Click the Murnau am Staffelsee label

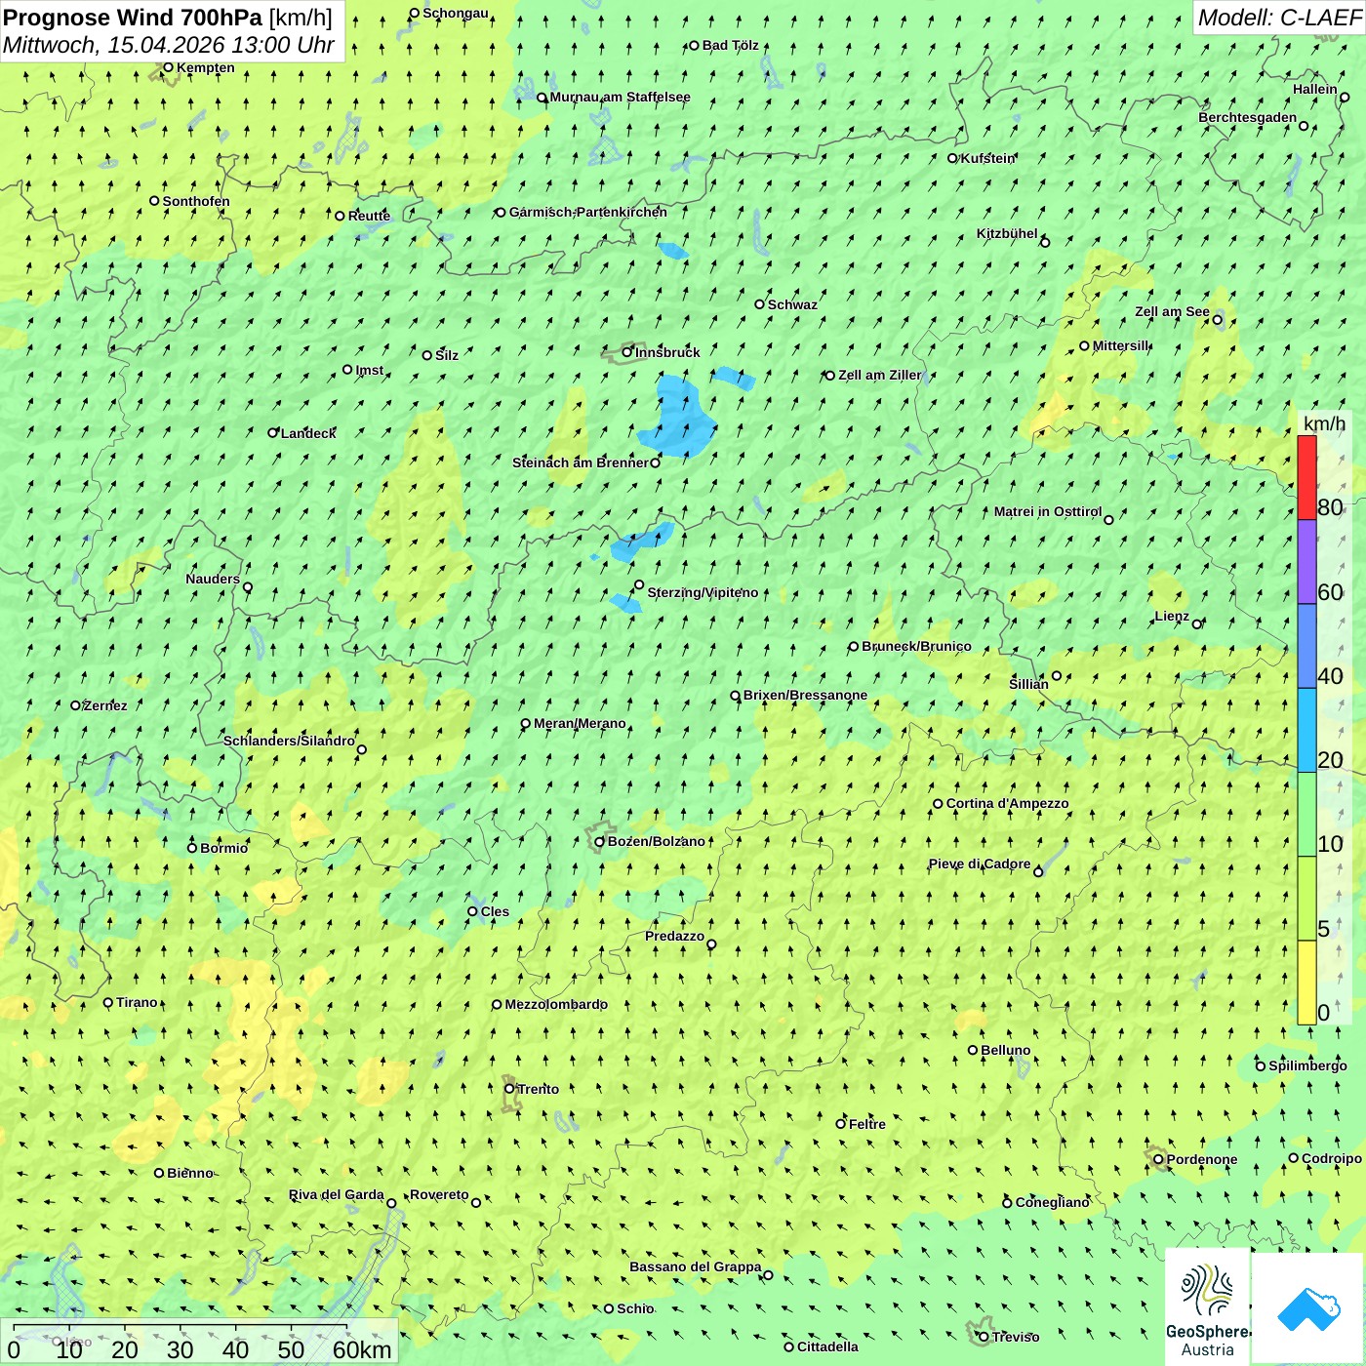[x=621, y=97]
